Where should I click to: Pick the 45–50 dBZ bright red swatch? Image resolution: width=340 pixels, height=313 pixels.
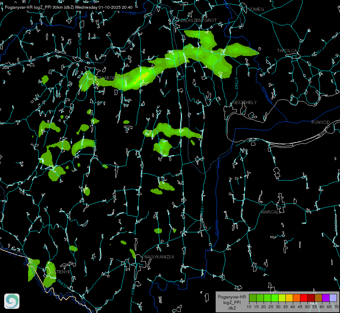point(304,298)
